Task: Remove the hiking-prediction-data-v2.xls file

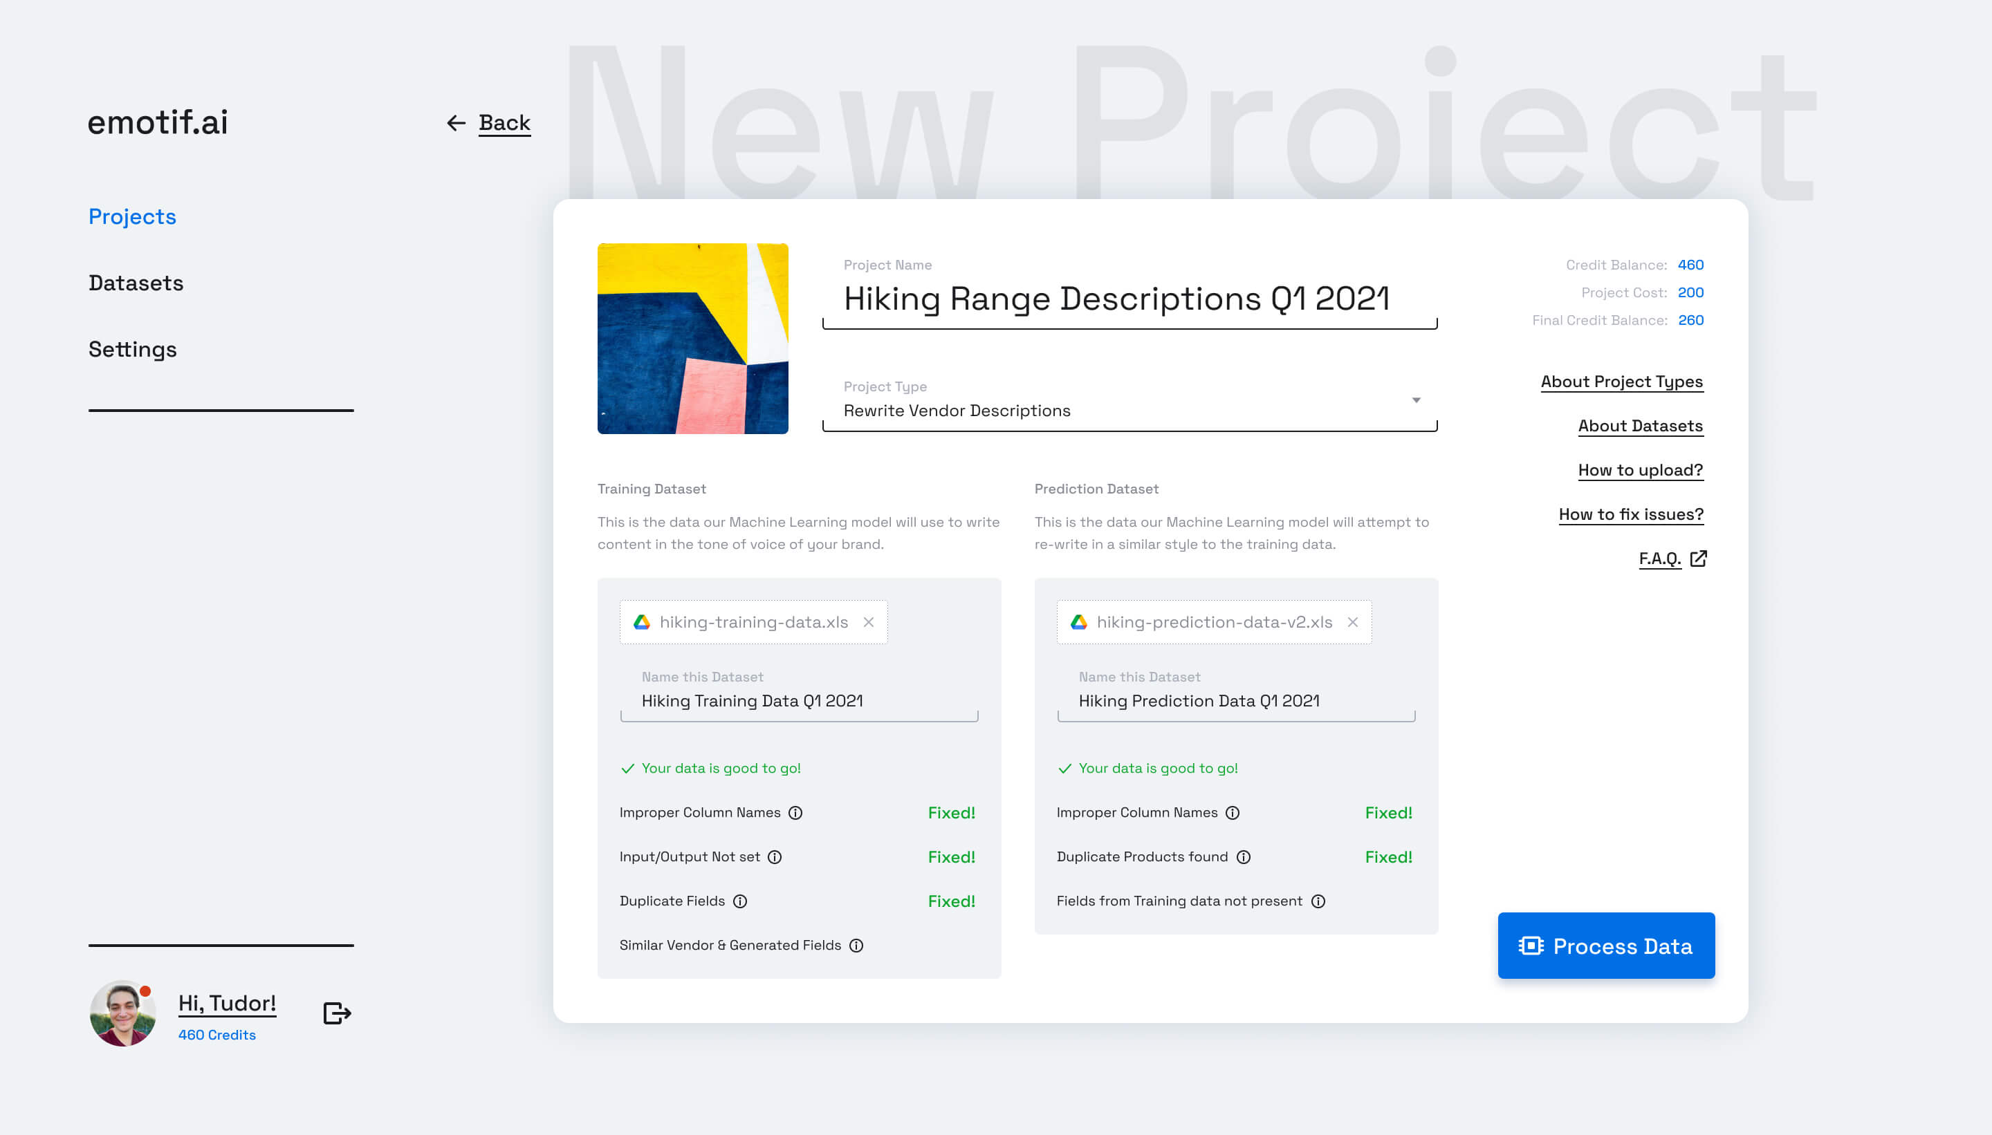Action: (x=1352, y=622)
